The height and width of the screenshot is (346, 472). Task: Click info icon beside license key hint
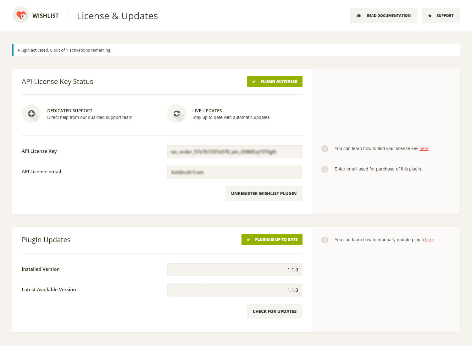pos(325,148)
